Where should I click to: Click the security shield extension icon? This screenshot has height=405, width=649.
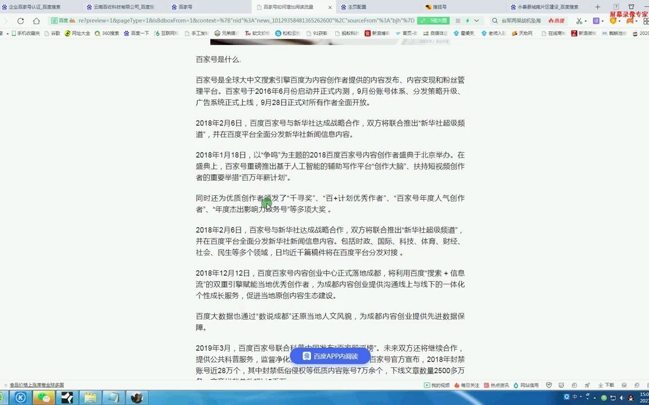(613, 20)
